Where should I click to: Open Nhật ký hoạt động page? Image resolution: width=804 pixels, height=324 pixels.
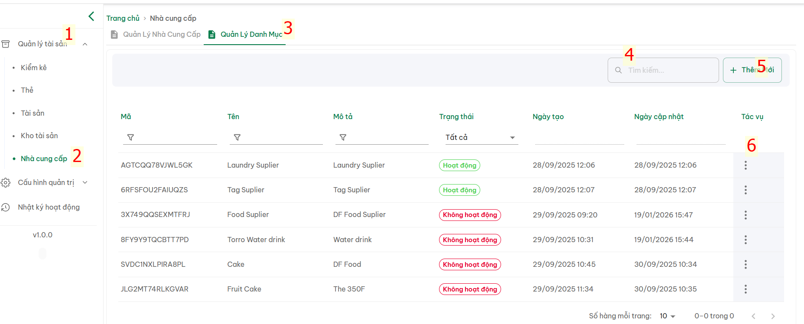pos(49,207)
